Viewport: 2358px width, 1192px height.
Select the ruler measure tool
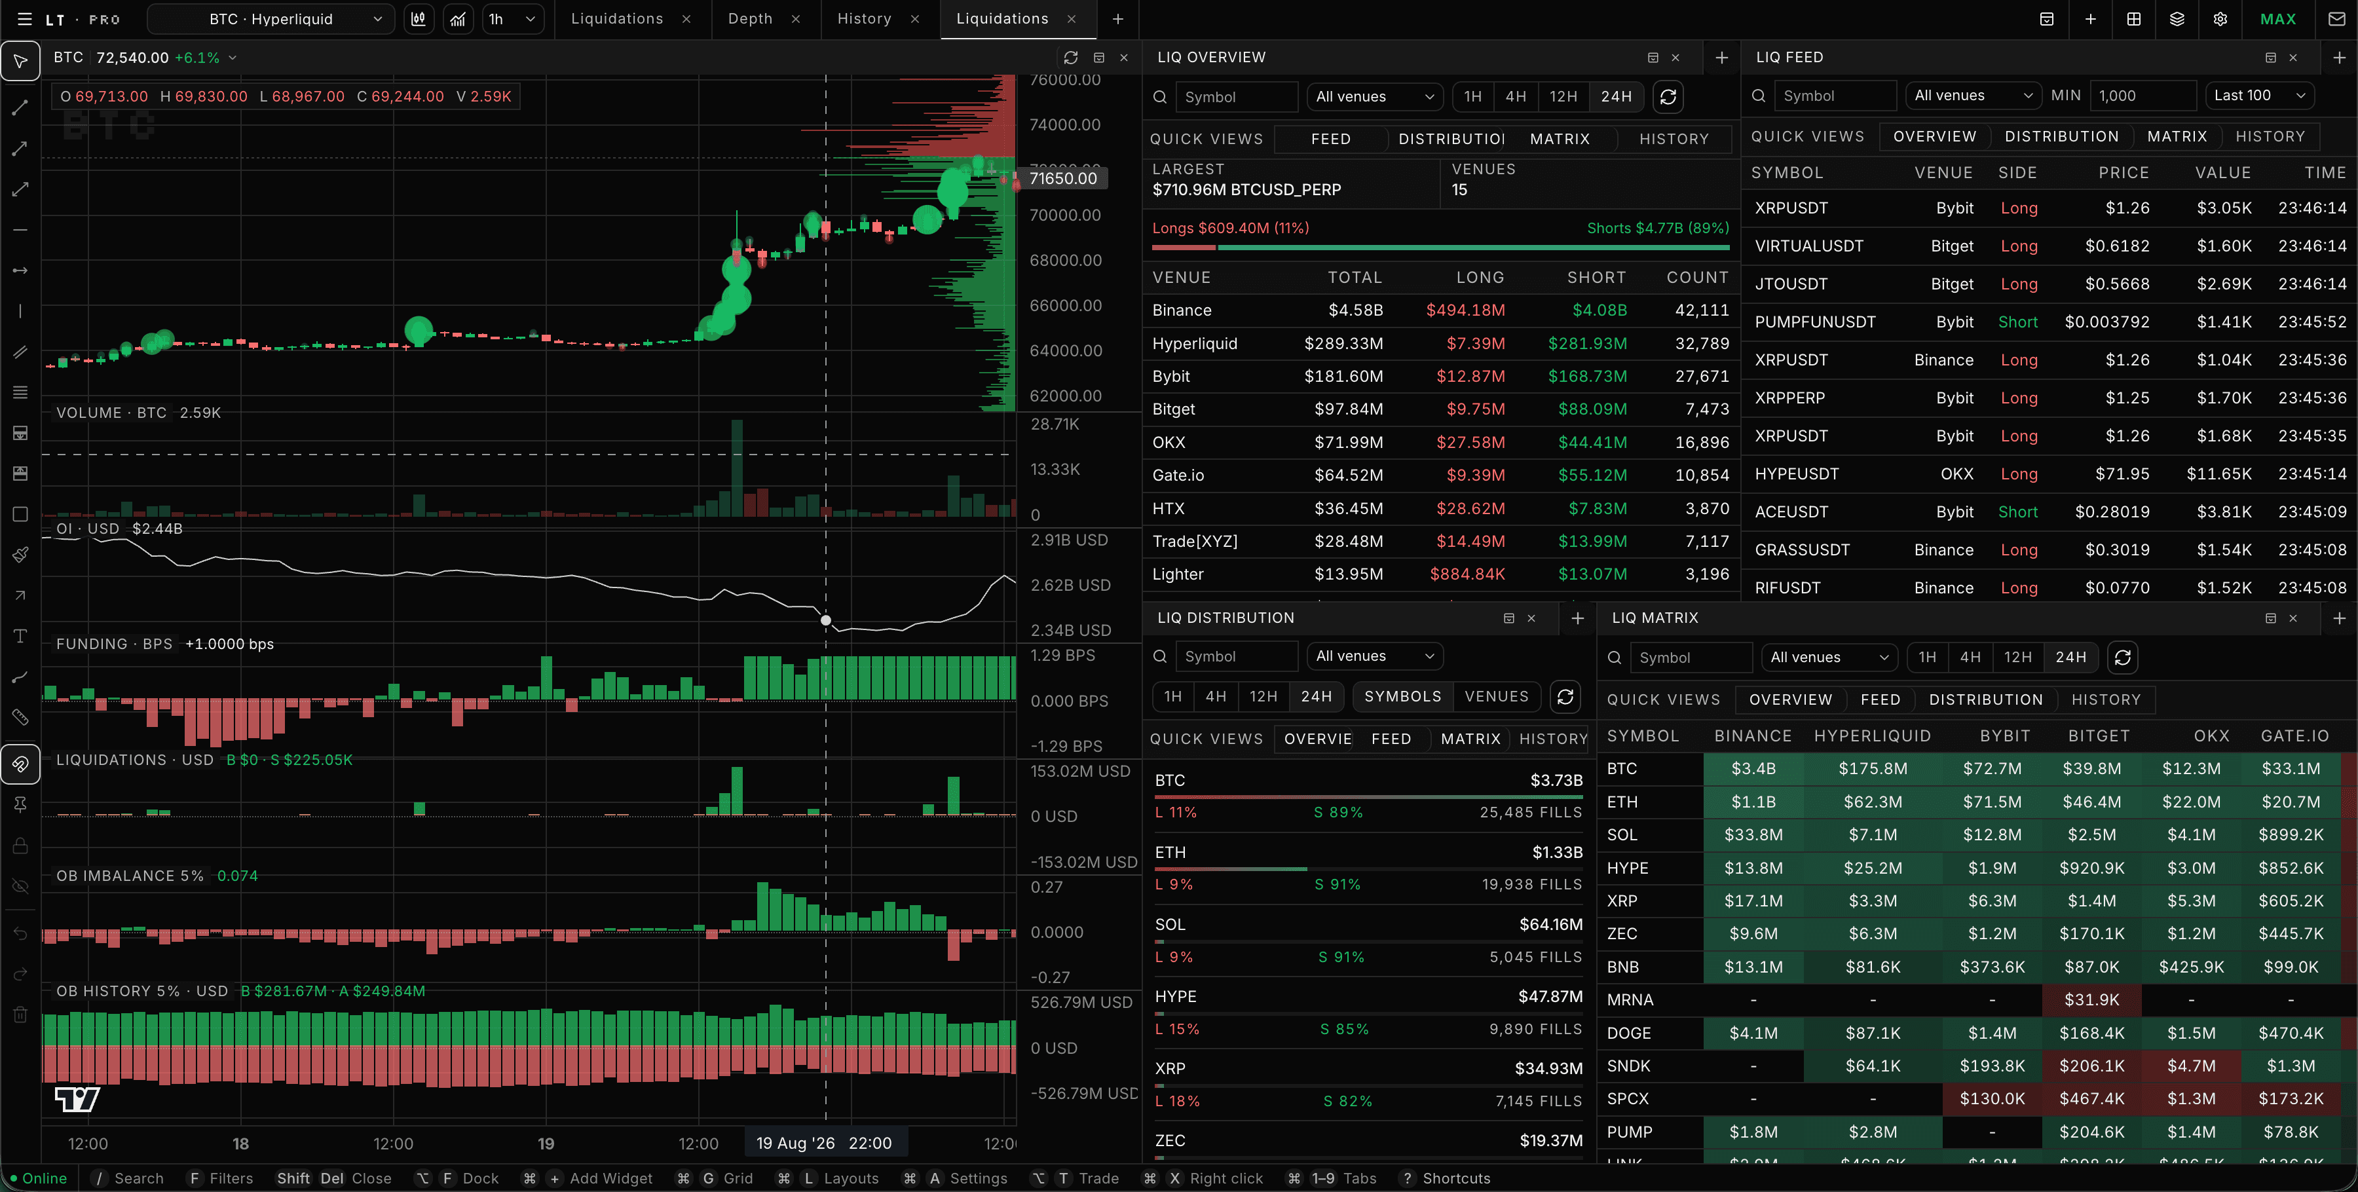tap(20, 717)
